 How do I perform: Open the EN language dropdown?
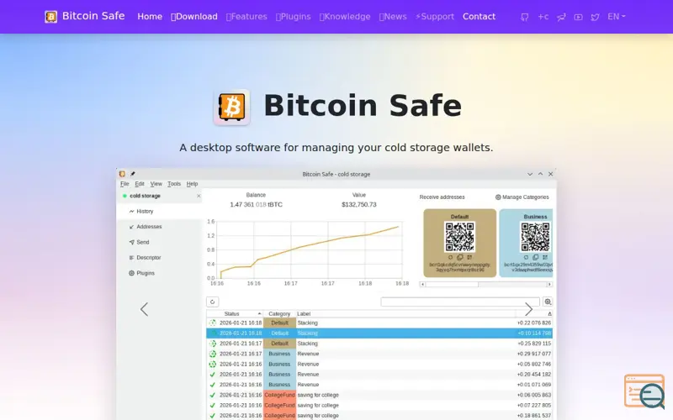click(x=617, y=17)
